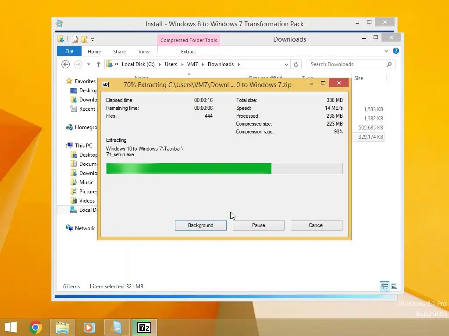Open recent locations dropdown arrow
This screenshot has height=336, width=449.
(89, 64)
